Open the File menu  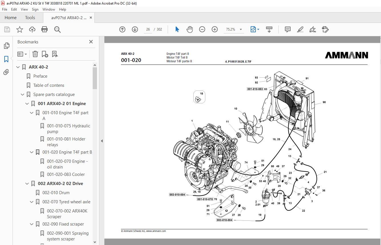(5, 9)
